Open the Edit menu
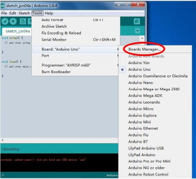196x179 pixels. pos(13,13)
